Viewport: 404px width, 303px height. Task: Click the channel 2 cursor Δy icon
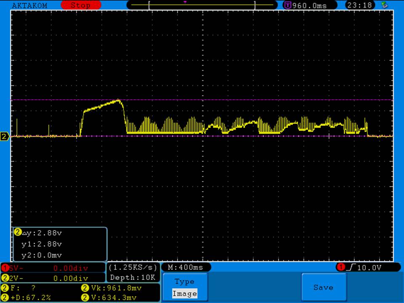18,232
